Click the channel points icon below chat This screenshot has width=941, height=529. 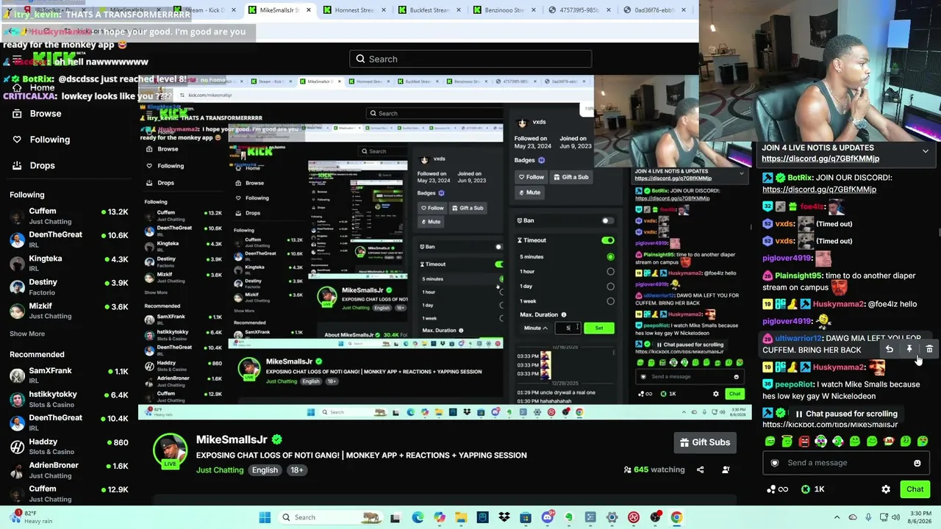click(777, 489)
